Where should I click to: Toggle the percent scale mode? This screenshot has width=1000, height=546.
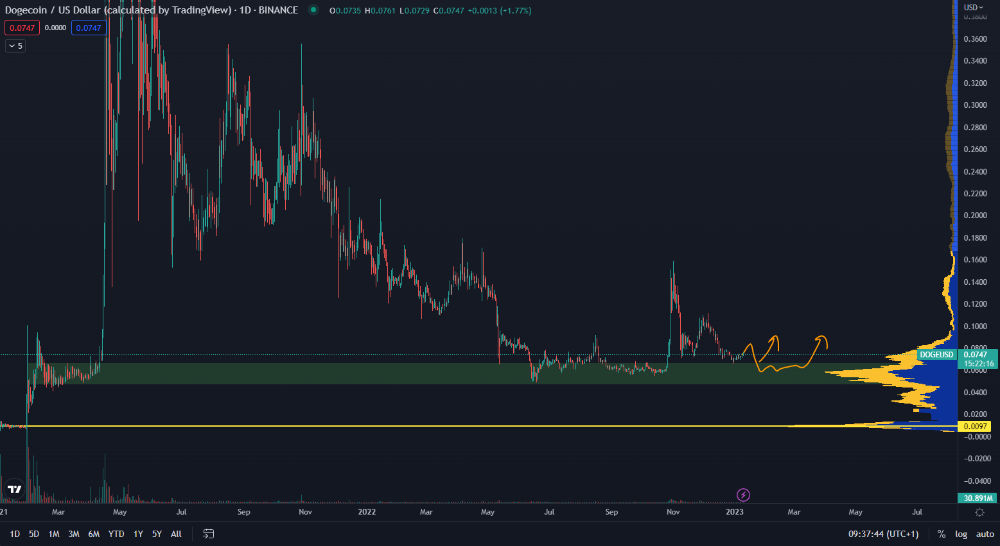(941, 534)
